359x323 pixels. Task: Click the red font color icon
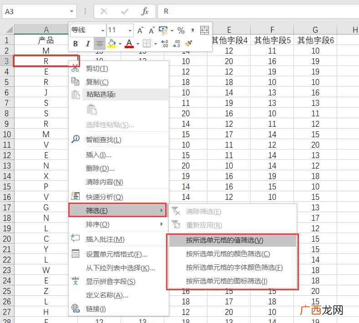[x=129, y=44]
